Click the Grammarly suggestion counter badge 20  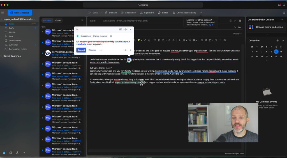(x=129, y=60)
